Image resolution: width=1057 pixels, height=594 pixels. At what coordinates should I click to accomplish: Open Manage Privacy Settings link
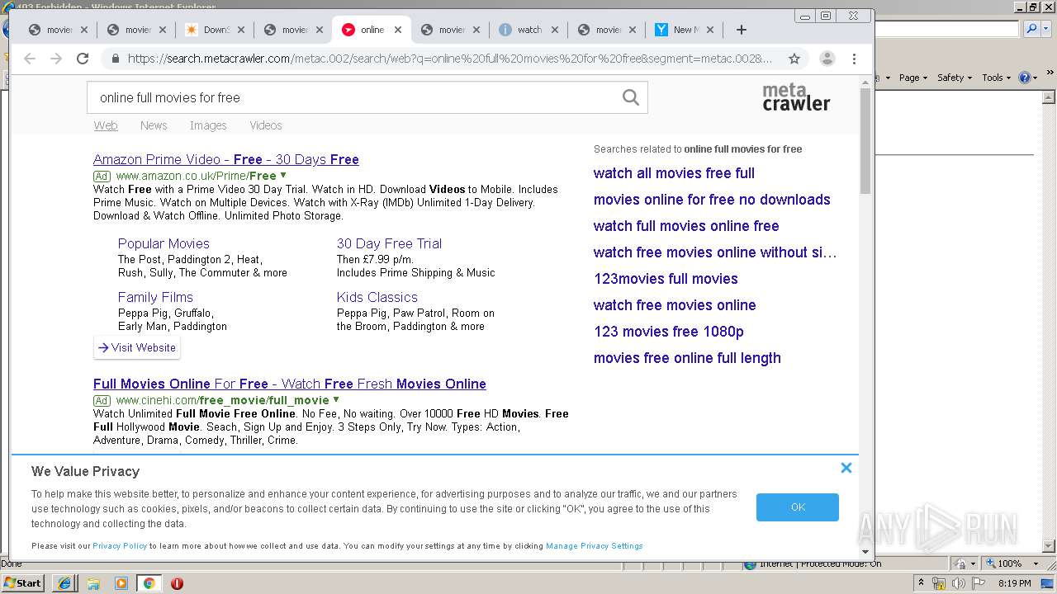[x=594, y=546]
